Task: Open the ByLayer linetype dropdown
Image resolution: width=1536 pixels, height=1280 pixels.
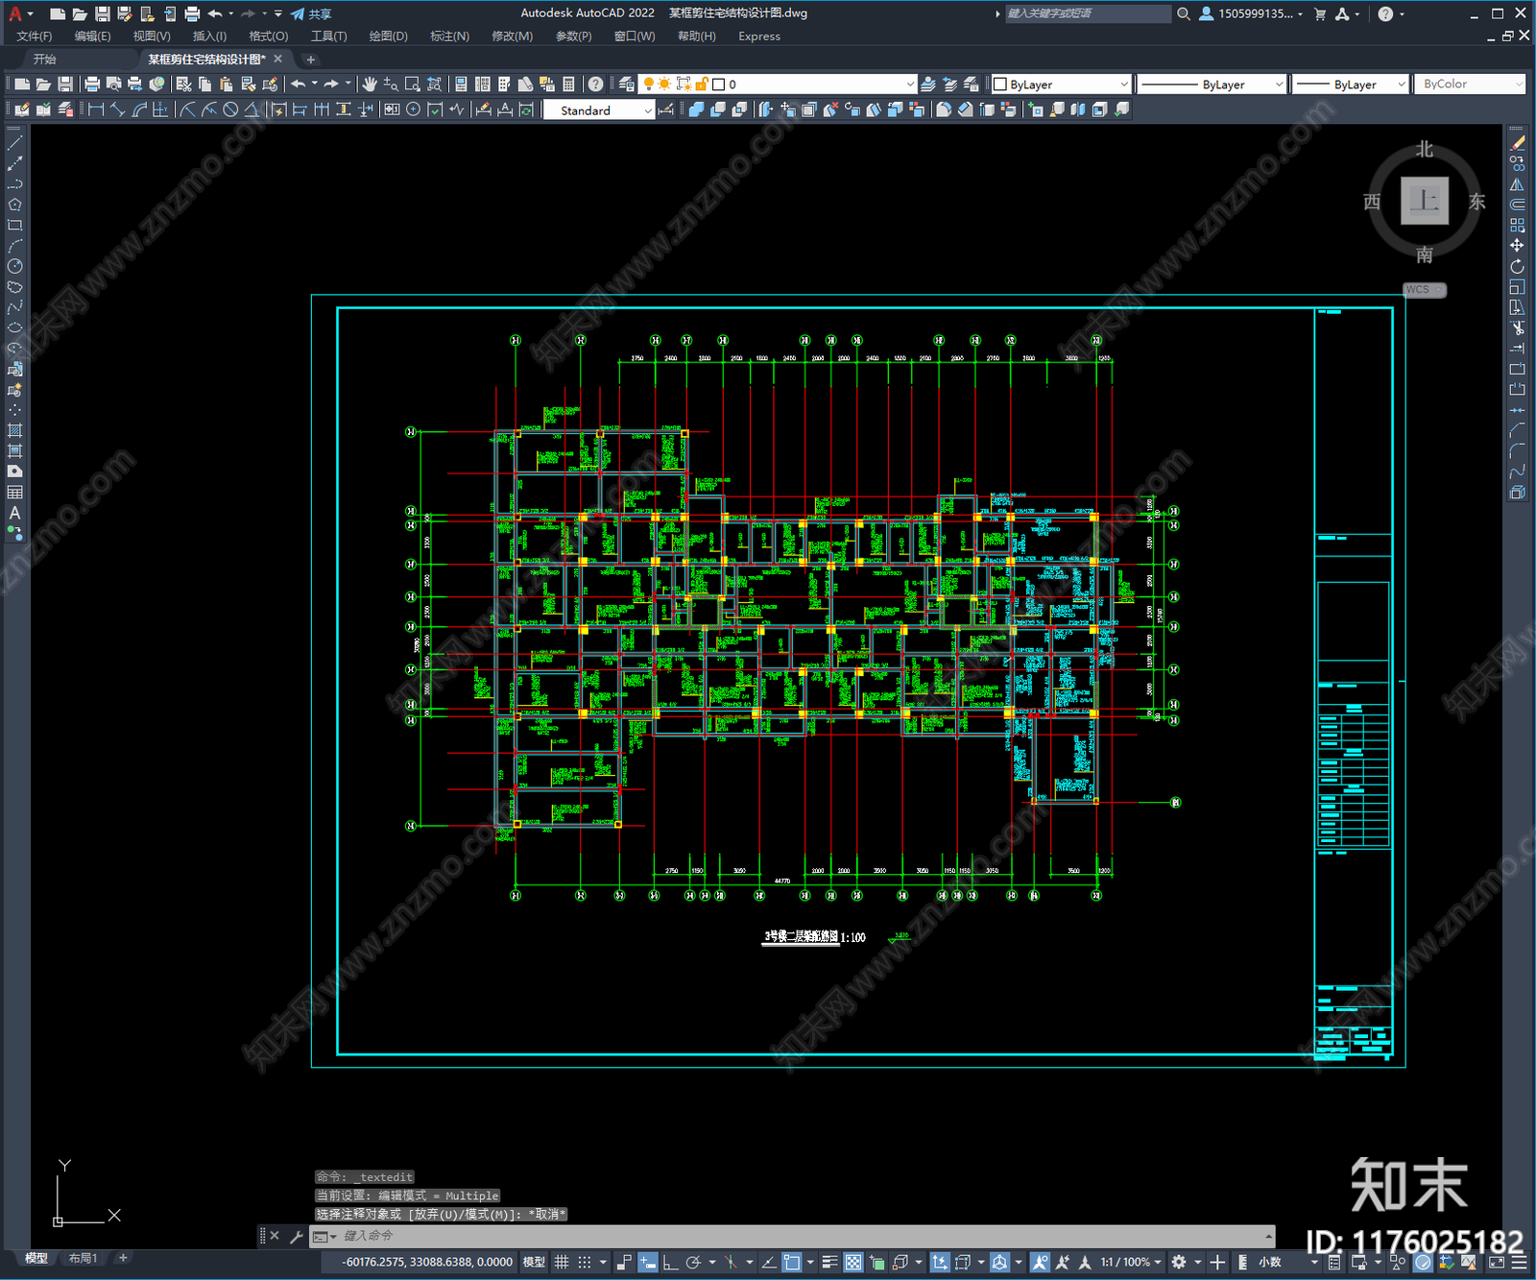Action: click(1212, 85)
